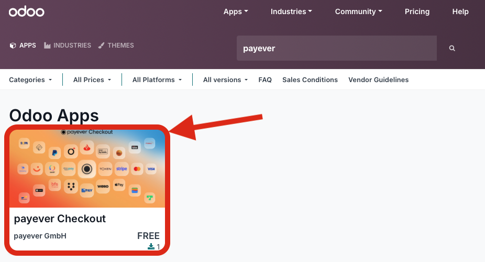This screenshot has width=485, height=262.
Task: Click the payever Checkout caption above the thumbnail icons
Action: pyautogui.click(x=87, y=132)
